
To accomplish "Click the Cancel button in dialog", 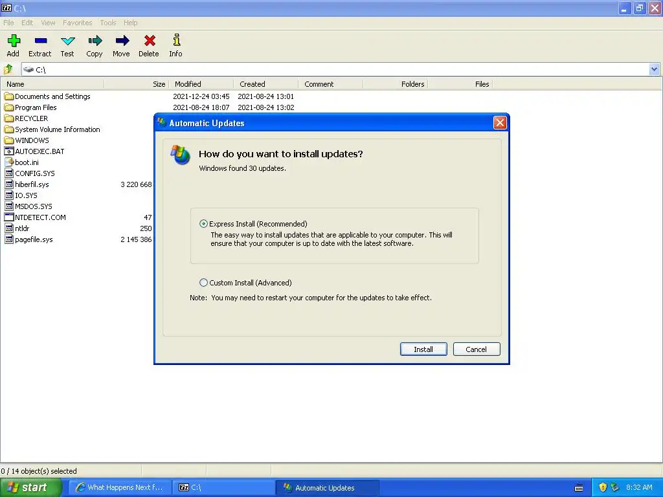I will coord(477,349).
